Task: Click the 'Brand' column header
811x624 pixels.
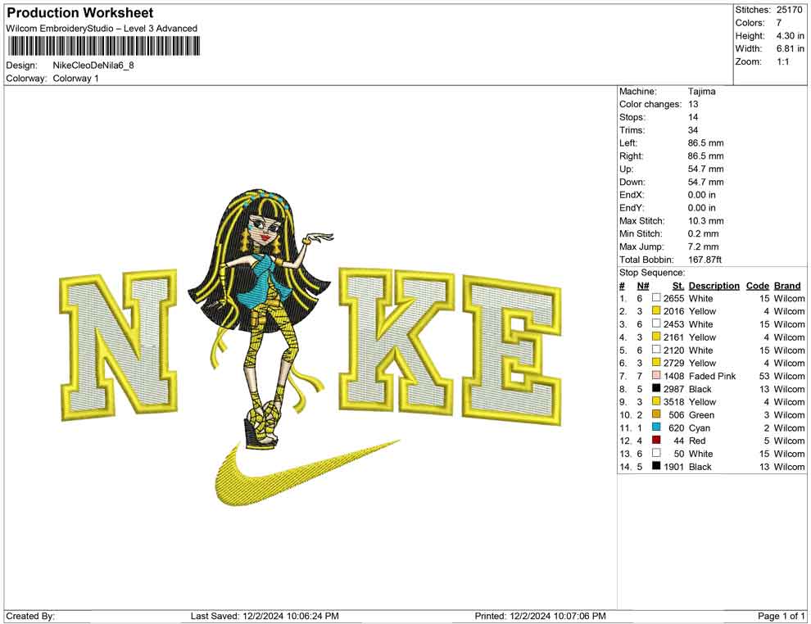Action: pos(787,286)
